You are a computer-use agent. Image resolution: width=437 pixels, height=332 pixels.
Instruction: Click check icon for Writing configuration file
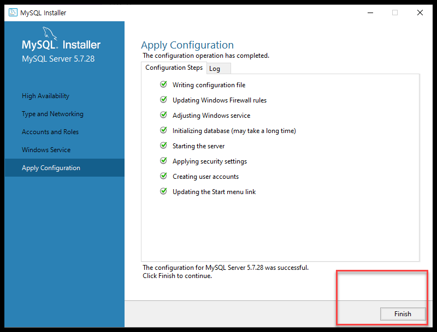click(163, 84)
